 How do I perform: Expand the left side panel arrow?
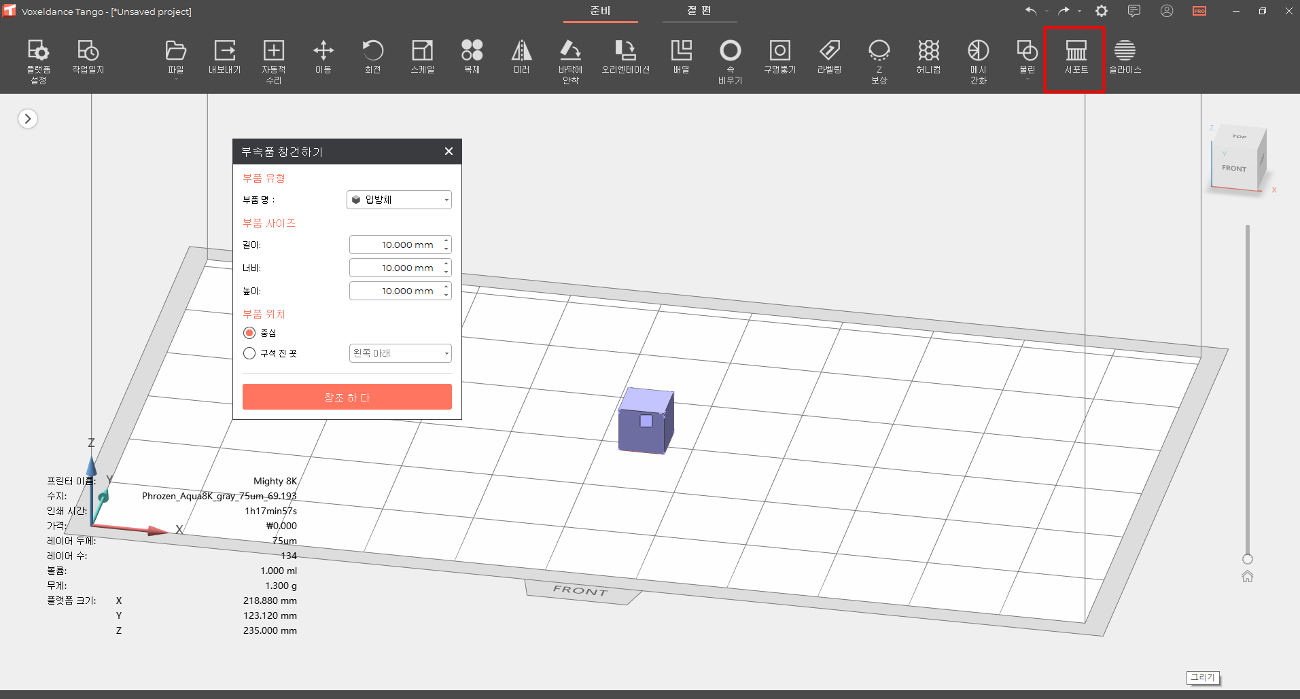point(28,119)
